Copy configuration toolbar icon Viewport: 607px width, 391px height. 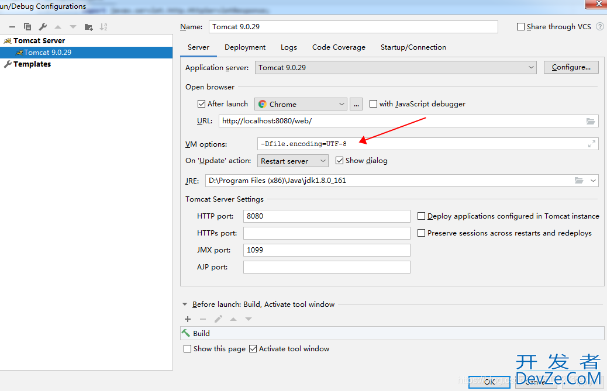click(27, 27)
